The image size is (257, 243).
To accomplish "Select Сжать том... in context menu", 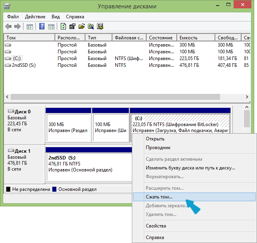I will (194, 197).
